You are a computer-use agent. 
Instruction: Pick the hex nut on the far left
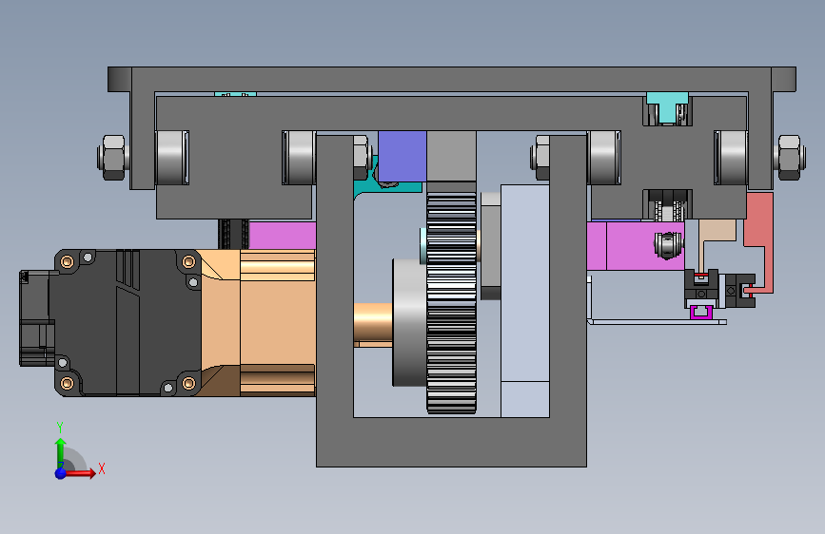[112, 157]
